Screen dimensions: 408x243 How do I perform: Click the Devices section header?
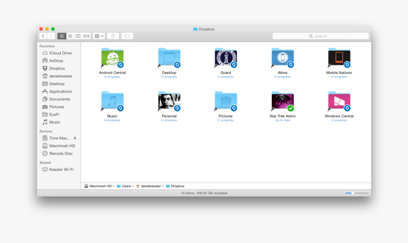point(46,131)
